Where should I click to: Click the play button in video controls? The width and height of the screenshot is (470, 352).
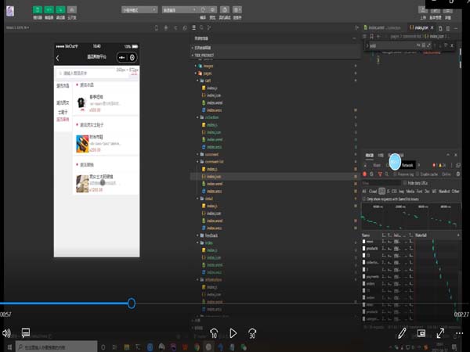[x=233, y=332]
